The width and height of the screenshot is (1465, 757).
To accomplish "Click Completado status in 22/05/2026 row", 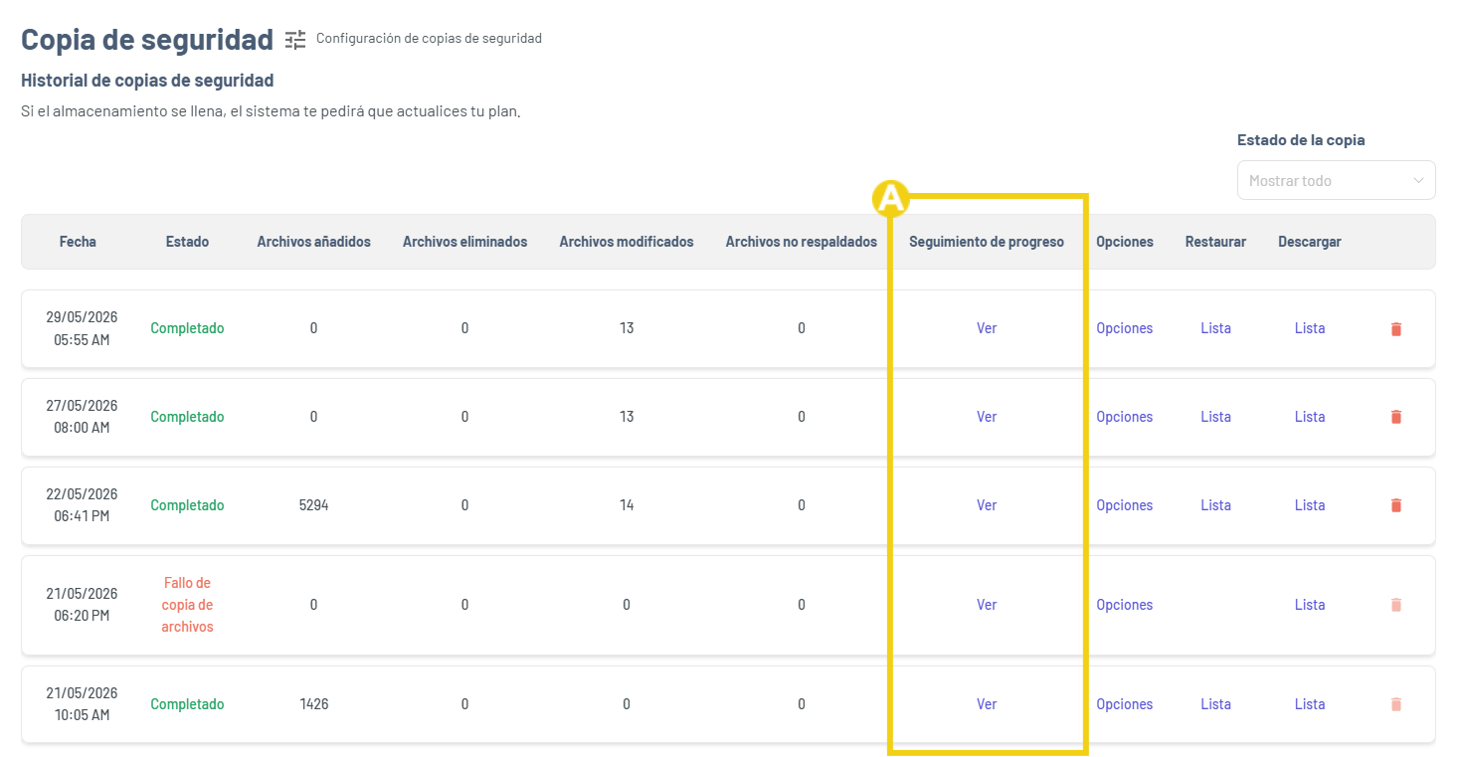I will pyautogui.click(x=187, y=505).
